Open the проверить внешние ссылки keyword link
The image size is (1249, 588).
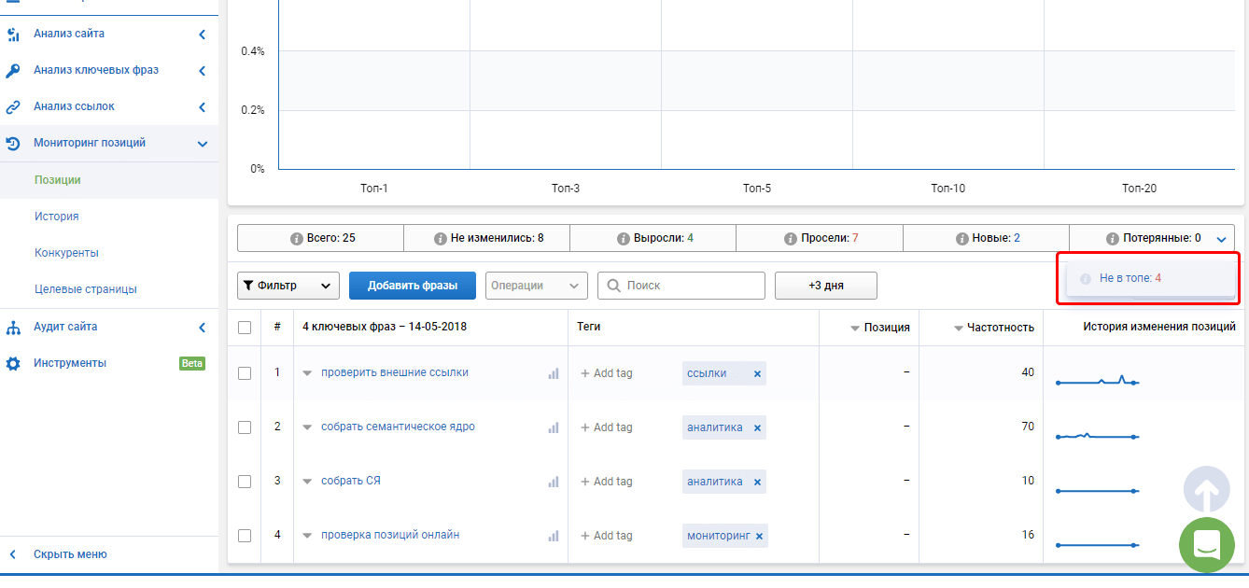(x=395, y=372)
